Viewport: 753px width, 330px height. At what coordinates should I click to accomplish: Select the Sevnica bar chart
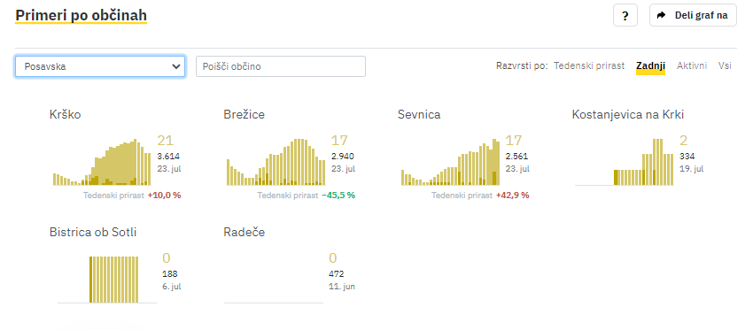tap(450, 162)
